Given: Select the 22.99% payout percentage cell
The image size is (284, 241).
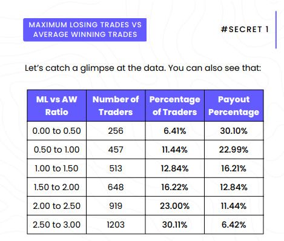Looking at the screenshot, I should [234, 150].
